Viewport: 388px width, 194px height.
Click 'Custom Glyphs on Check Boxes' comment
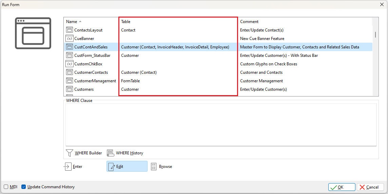[x=269, y=64]
